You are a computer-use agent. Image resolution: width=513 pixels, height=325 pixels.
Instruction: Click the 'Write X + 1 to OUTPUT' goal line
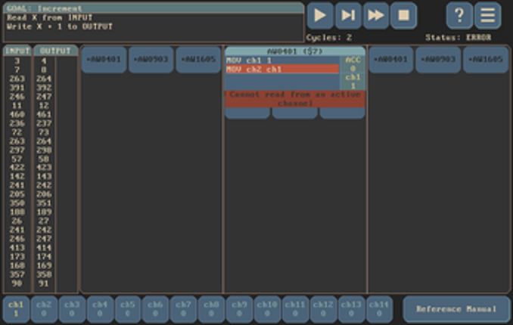coord(60,26)
